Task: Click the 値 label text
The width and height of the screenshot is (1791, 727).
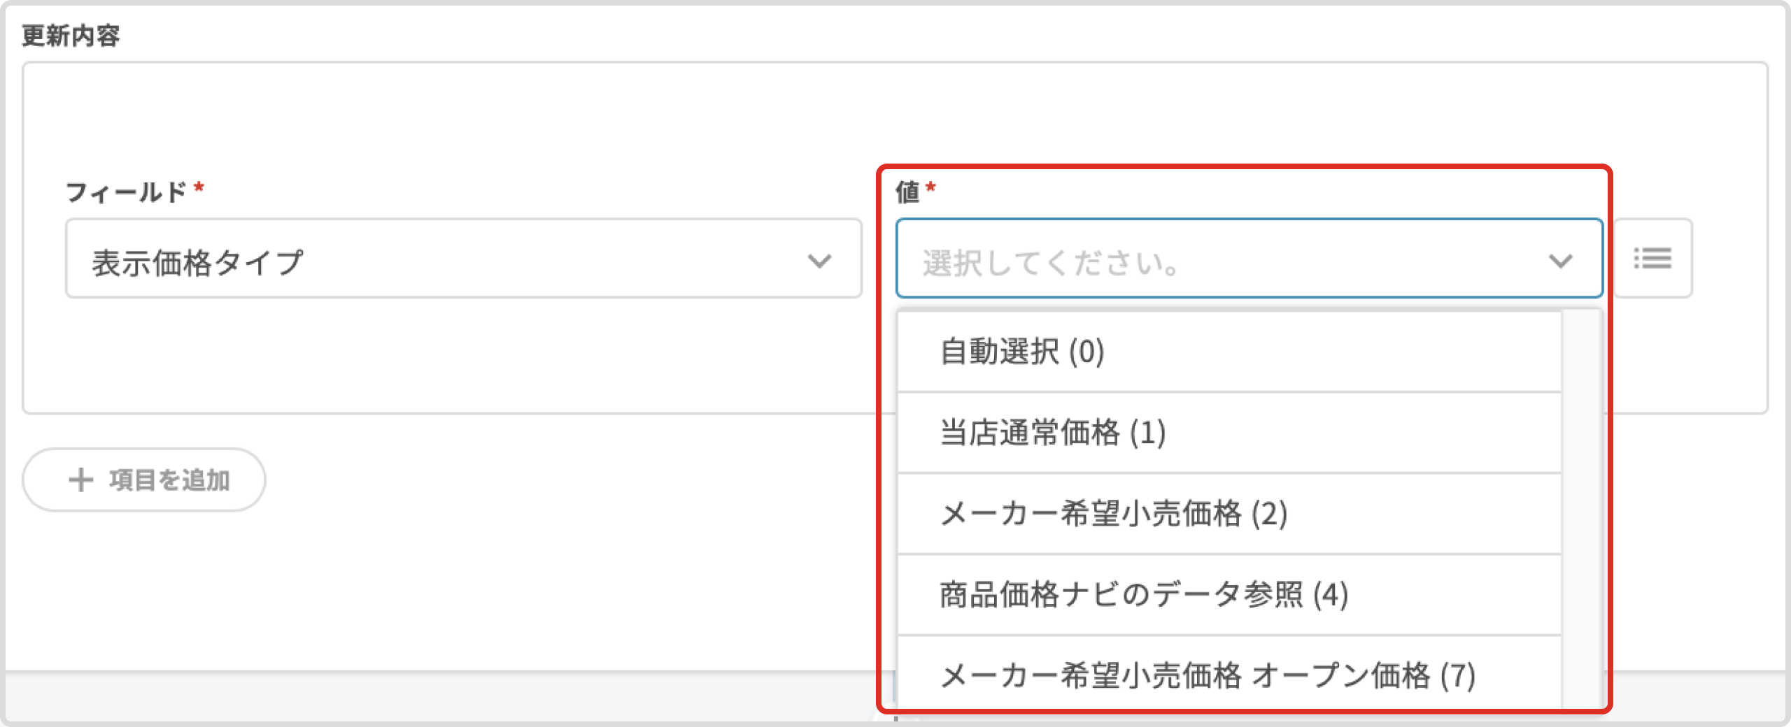Action: [907, 192]
